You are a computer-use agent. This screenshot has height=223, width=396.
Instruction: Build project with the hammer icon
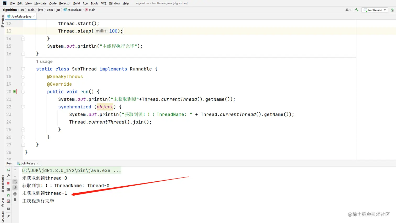tap(357, 10)
